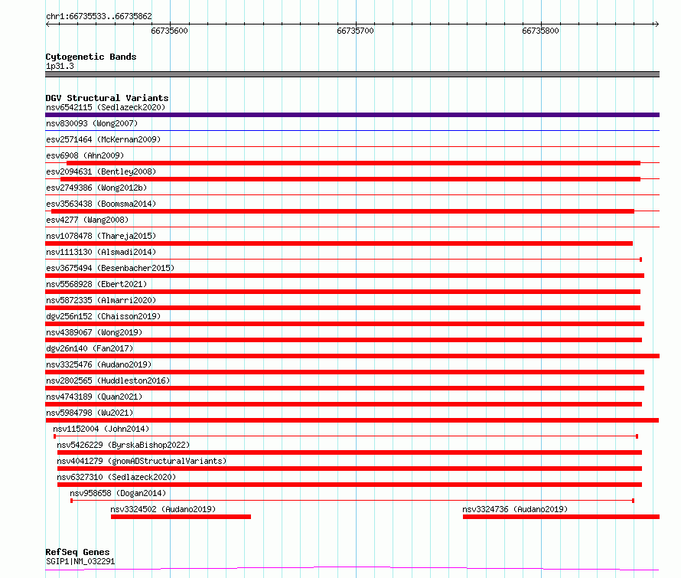Select variant nsv5984798 (Wu2021)
This screenshot has height=578, width=681.
click(x=90, y=413)
